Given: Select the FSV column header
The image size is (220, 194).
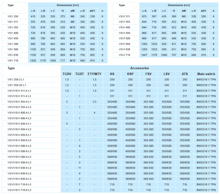Looking at the screenshot, I should point(149,74).
